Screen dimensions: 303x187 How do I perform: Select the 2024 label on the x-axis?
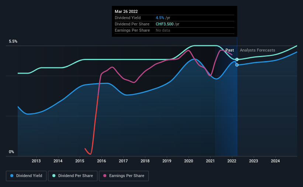click(x=275, y=161)
